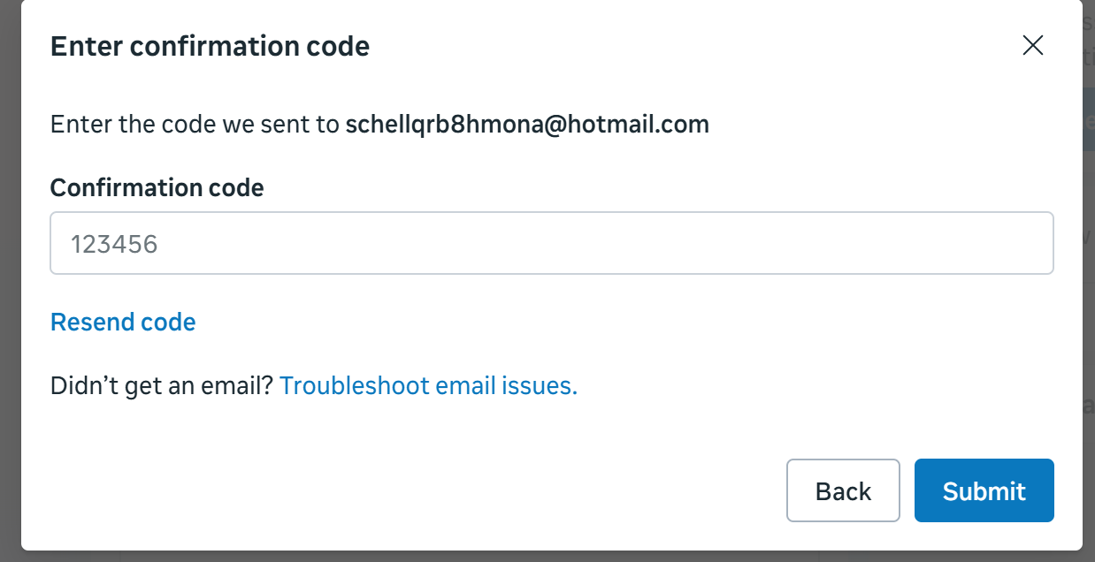Open the Troubleshoot email issues link

(x=428, y=385)
